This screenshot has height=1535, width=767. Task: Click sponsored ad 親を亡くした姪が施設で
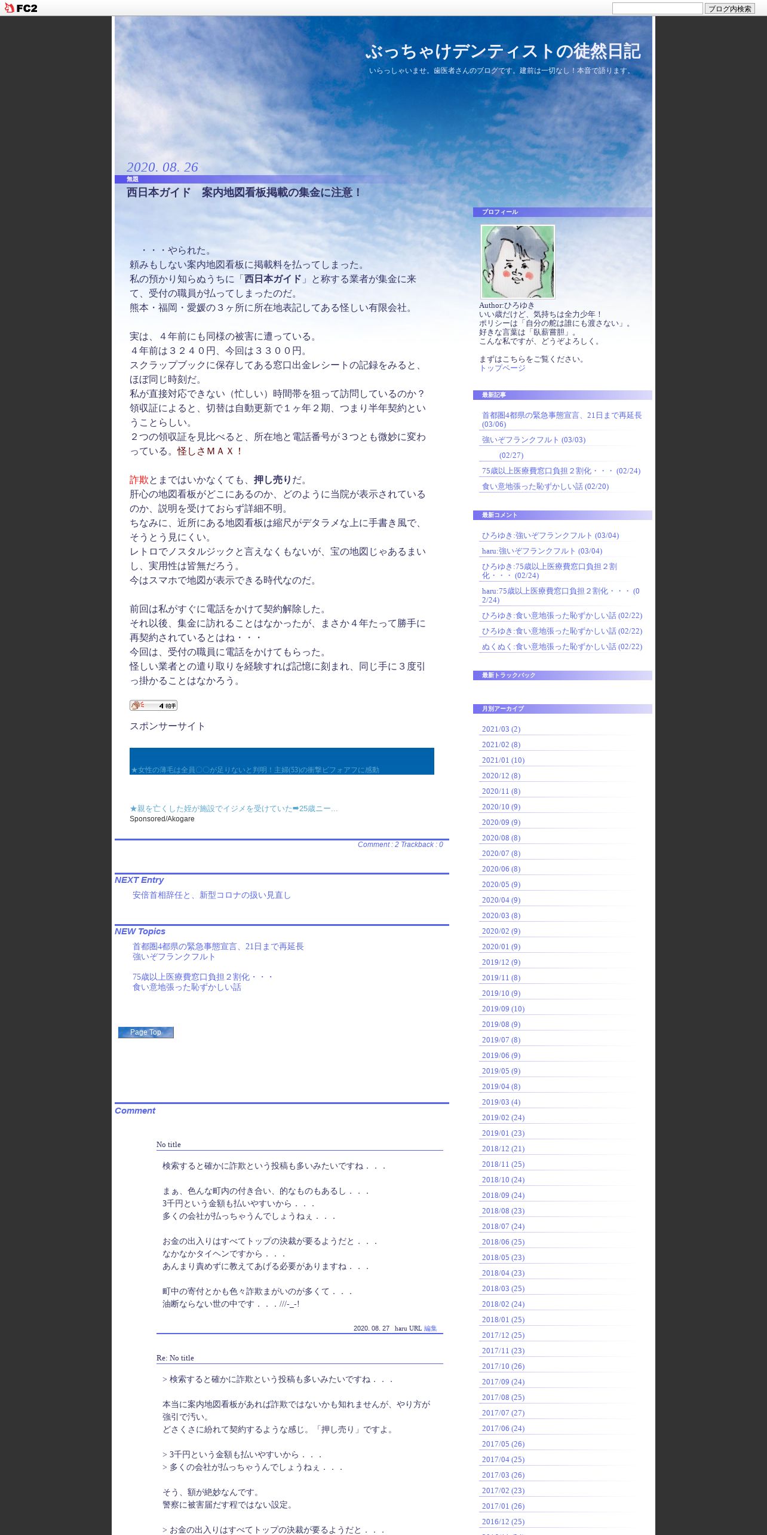[234, 809]
